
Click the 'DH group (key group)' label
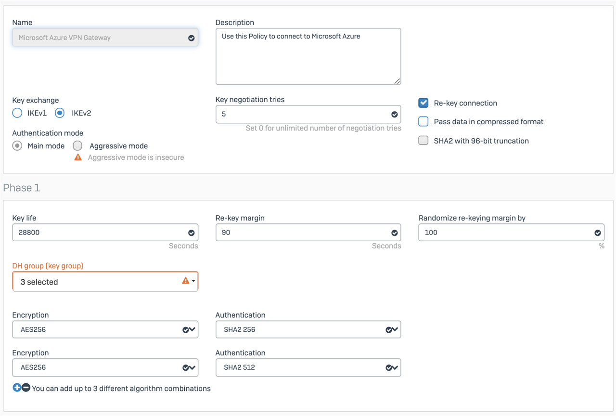[48, 266]
